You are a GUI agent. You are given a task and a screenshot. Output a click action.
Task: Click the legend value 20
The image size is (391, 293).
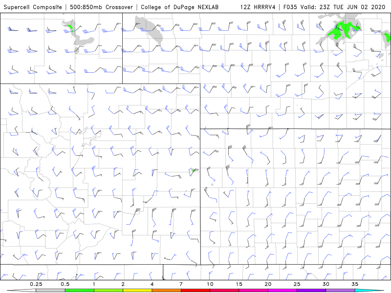click(268, 284)
